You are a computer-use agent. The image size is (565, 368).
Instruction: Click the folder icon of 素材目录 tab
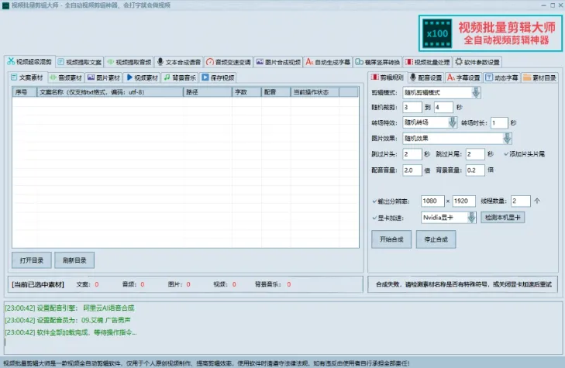[x=527, y=77]
